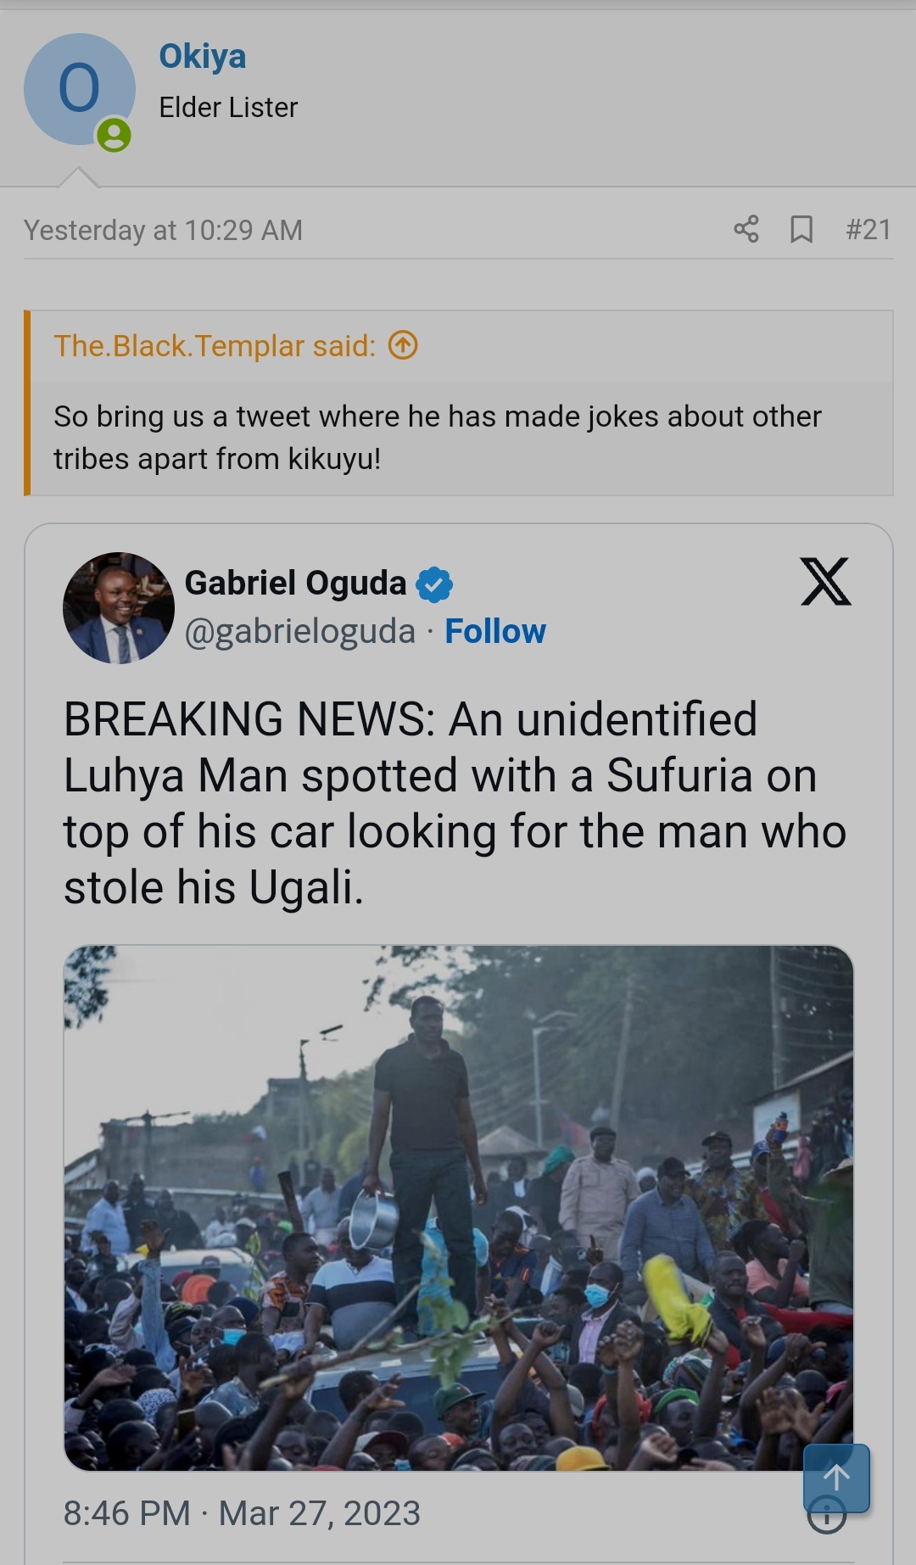Open the Gabriel Oguda display name
This screenshot has height=1565, width=916.
pos(295,584)
